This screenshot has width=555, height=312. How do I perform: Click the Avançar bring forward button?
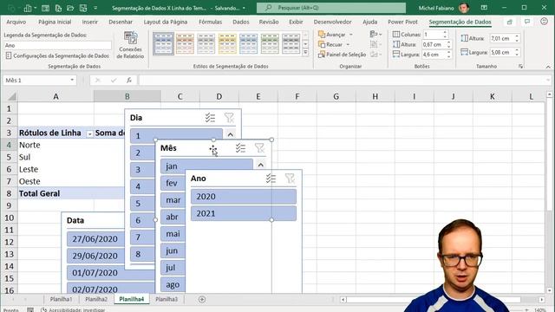[x=331, y=35]
